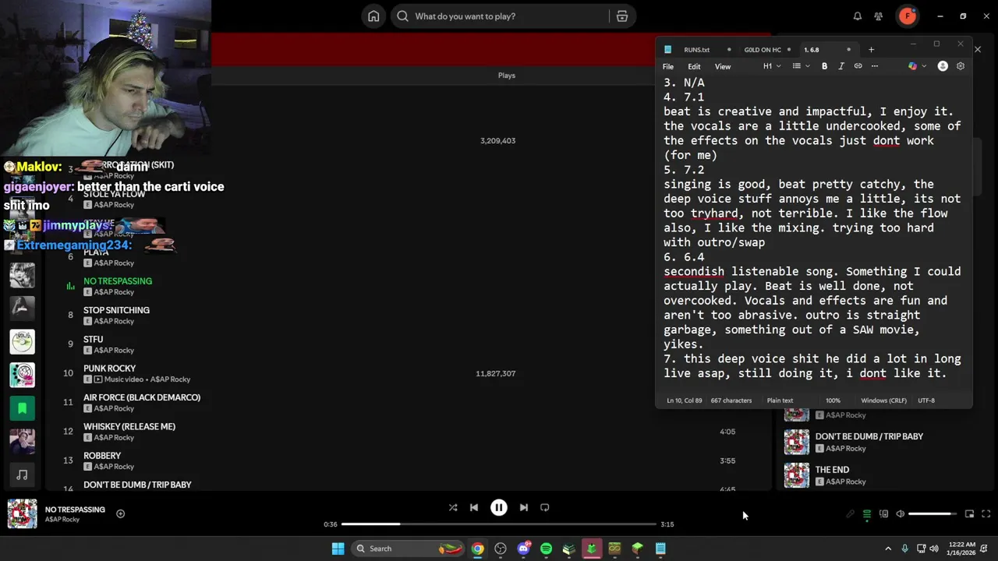This screenshot has width=998, height=561.
Task: Open Notepad account profile icon
Action: click(x=943, y=66)
